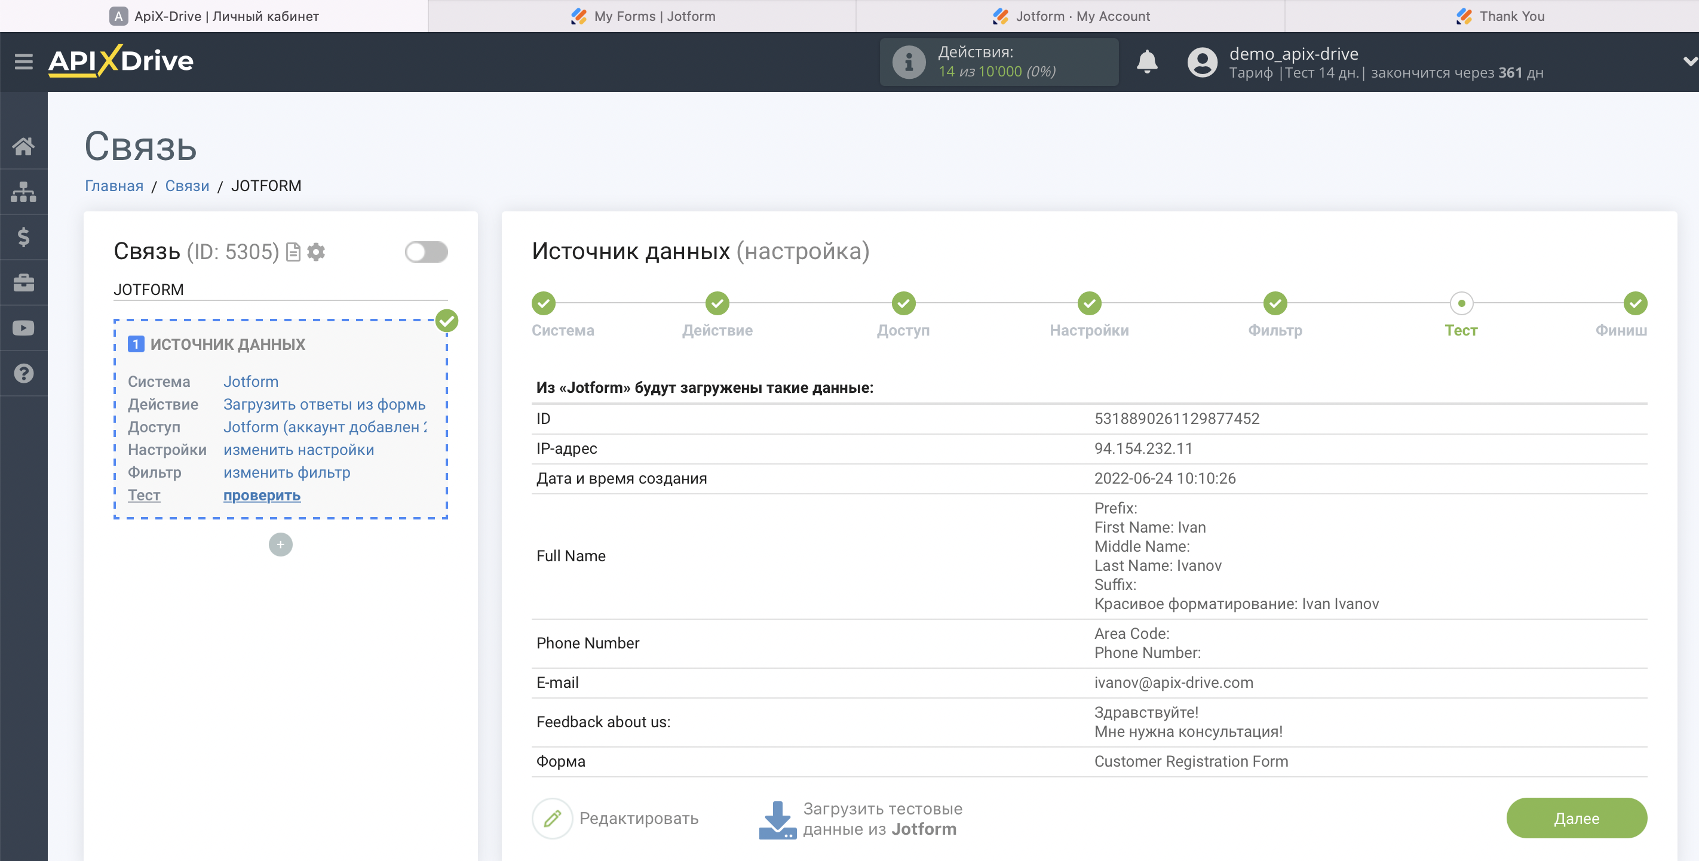
Task: Click the demo_apix-drive username
Action: point(1293,53)
